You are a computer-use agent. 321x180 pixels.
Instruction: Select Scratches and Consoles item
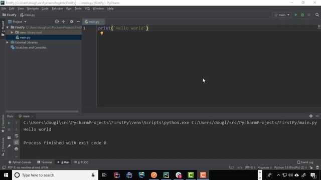[31, 47]
